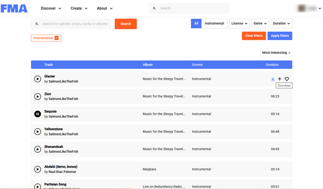This screenshot has width=323, height=189.
Task: Open artist Raul Diaz Palomar
Action: (62, 172)
